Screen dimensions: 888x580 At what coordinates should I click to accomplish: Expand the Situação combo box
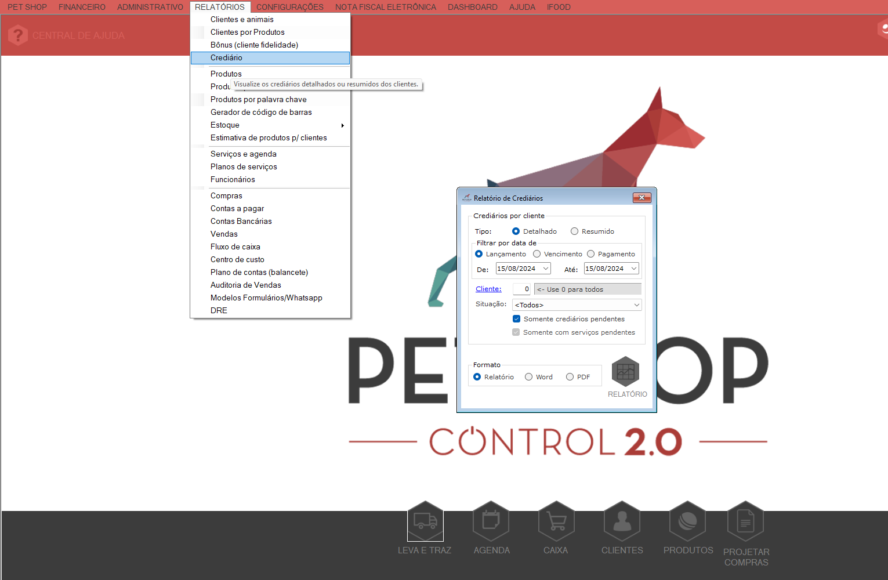(636, 305)
